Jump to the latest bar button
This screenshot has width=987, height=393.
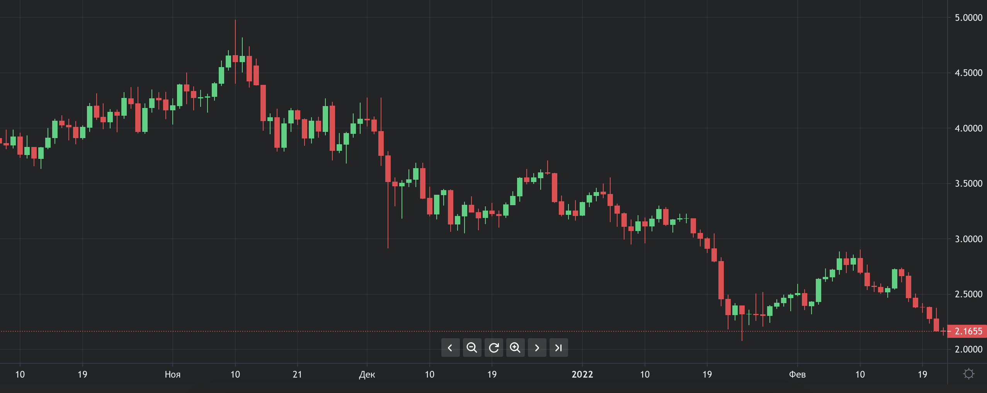(x=558, y=347)
